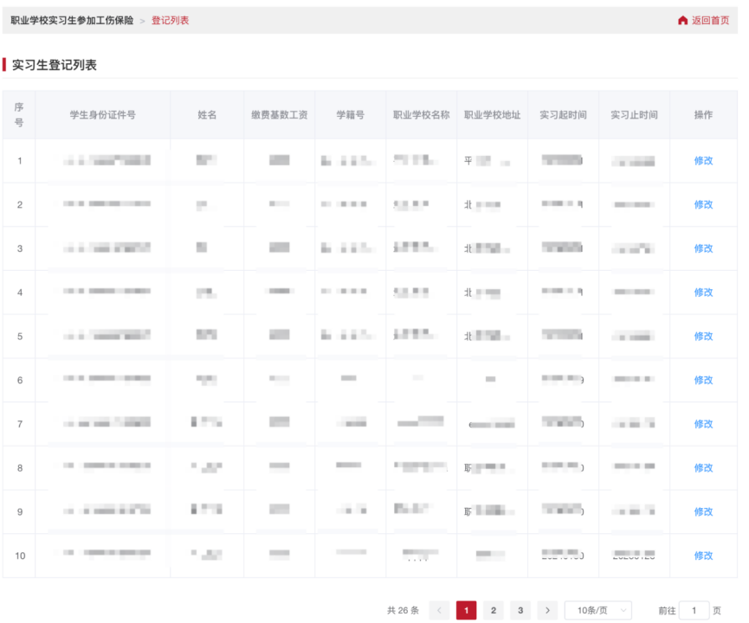749x623 pixels.
Task: Go to next page with right arrow
Action: pos(547,611)
